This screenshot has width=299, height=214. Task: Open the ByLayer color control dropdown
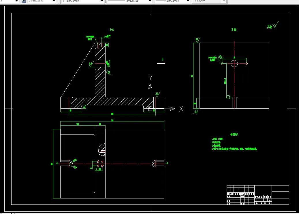[102, 1]
